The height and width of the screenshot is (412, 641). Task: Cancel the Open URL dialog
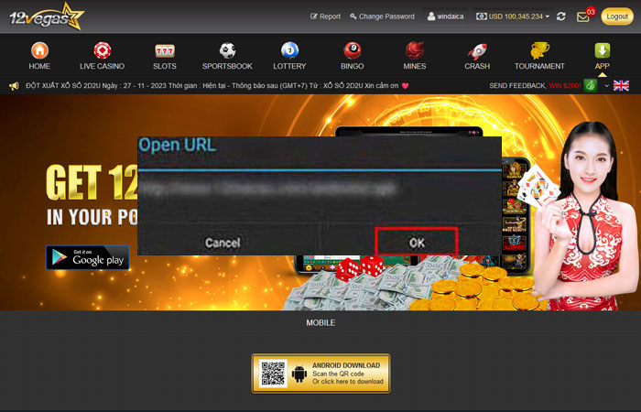223,243
